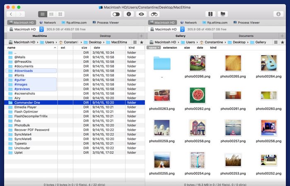Image resolution: width=290 pixels, height=186 pixels.
Task: Open ftp.eltima.com in right panel
Action: click(215, 22)
